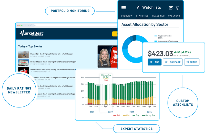Viewport: 205px width, 133px height.
Task: Click the share icon in the Share button
Action: 188,62
